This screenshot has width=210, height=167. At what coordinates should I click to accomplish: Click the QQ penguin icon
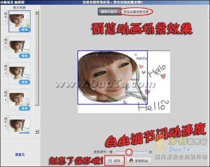[x=131, y=161]
